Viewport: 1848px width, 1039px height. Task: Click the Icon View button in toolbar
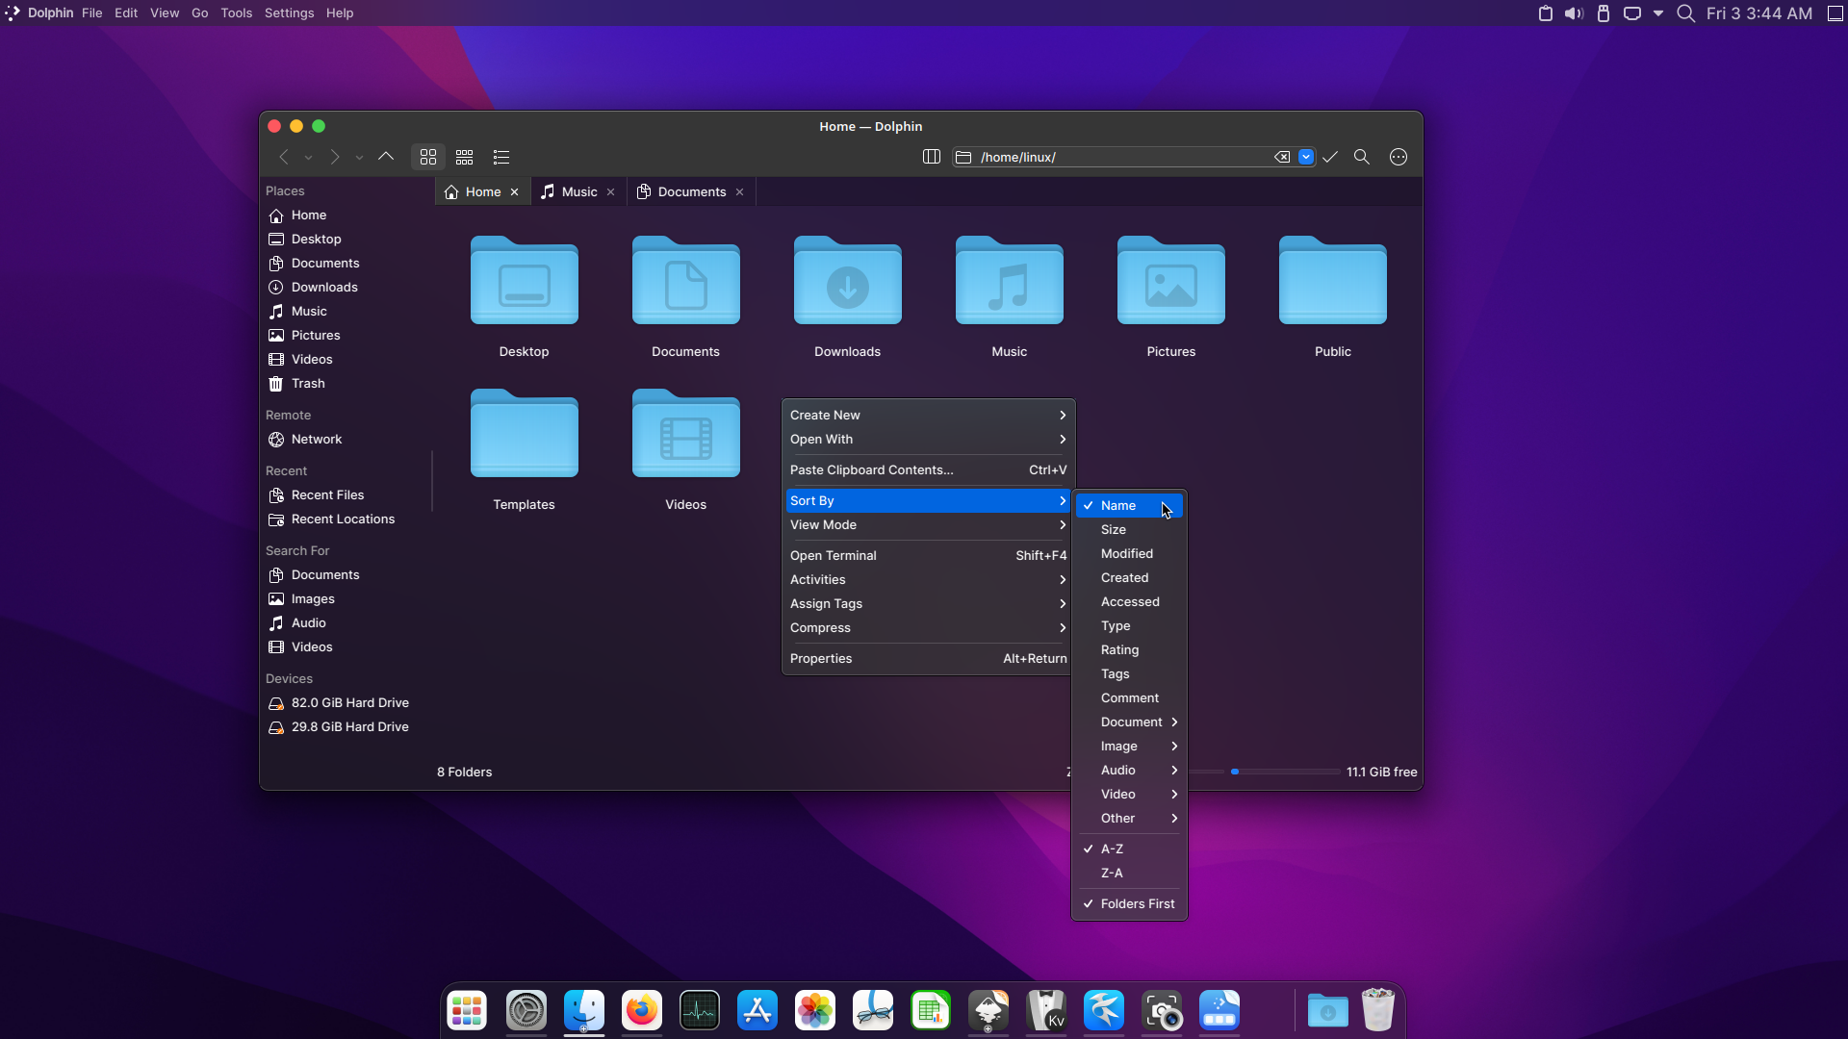pyautogui.click(x=427, y=156)
